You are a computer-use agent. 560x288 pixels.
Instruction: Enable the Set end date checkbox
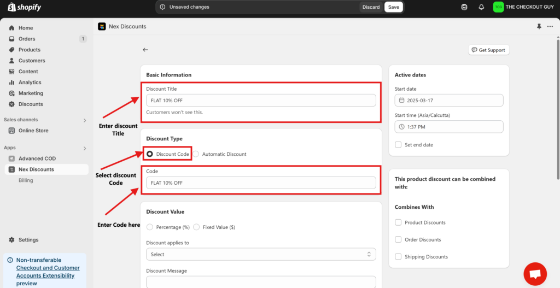398,144
